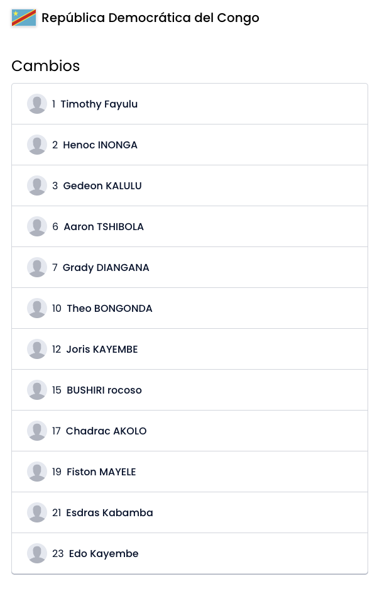Image resolution: width=382 pixels, height=591 pixels.
Task: Open the República Democrática del Congo team link
Action: [x=150, y=18]
